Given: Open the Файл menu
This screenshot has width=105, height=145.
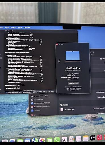Looking at the screenshot, I should (x=7, y=28).
